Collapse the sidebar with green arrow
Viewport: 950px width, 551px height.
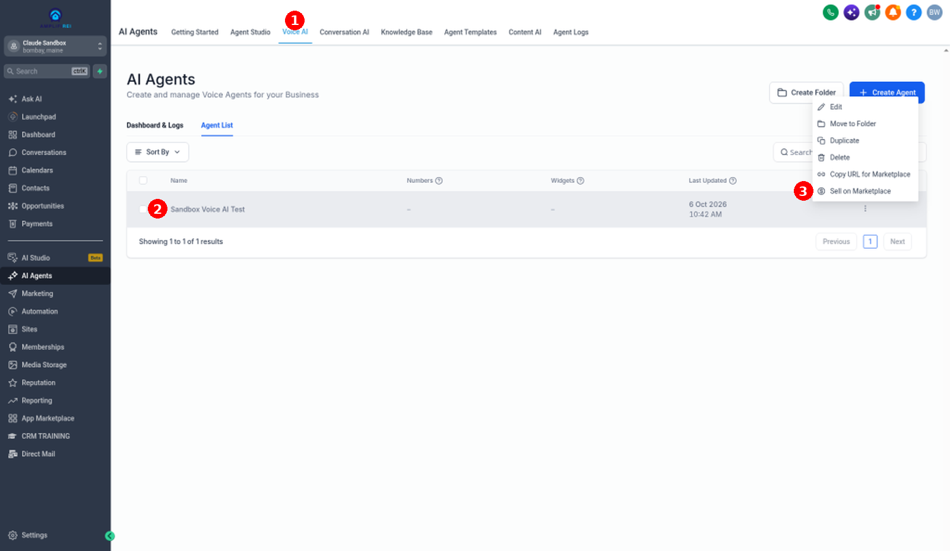pos(110,536)
